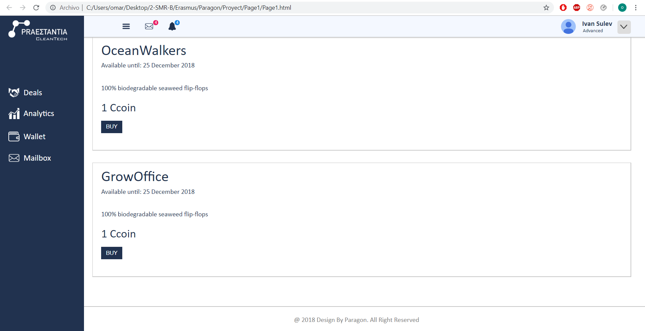645x331 pixels.
Task: Select the GrowOffice deal title
Action: [135, 177]
